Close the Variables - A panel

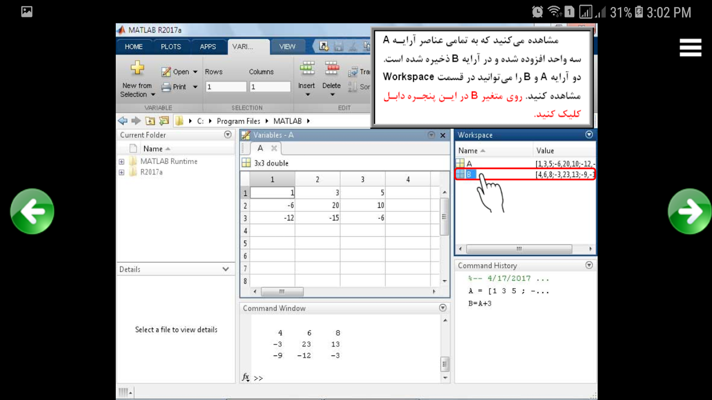(443, 135)
